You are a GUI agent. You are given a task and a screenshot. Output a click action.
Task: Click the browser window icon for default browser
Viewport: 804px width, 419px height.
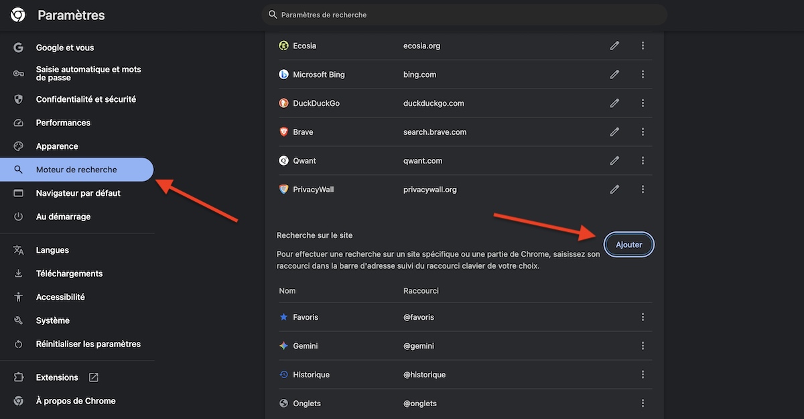pos(19,193)
